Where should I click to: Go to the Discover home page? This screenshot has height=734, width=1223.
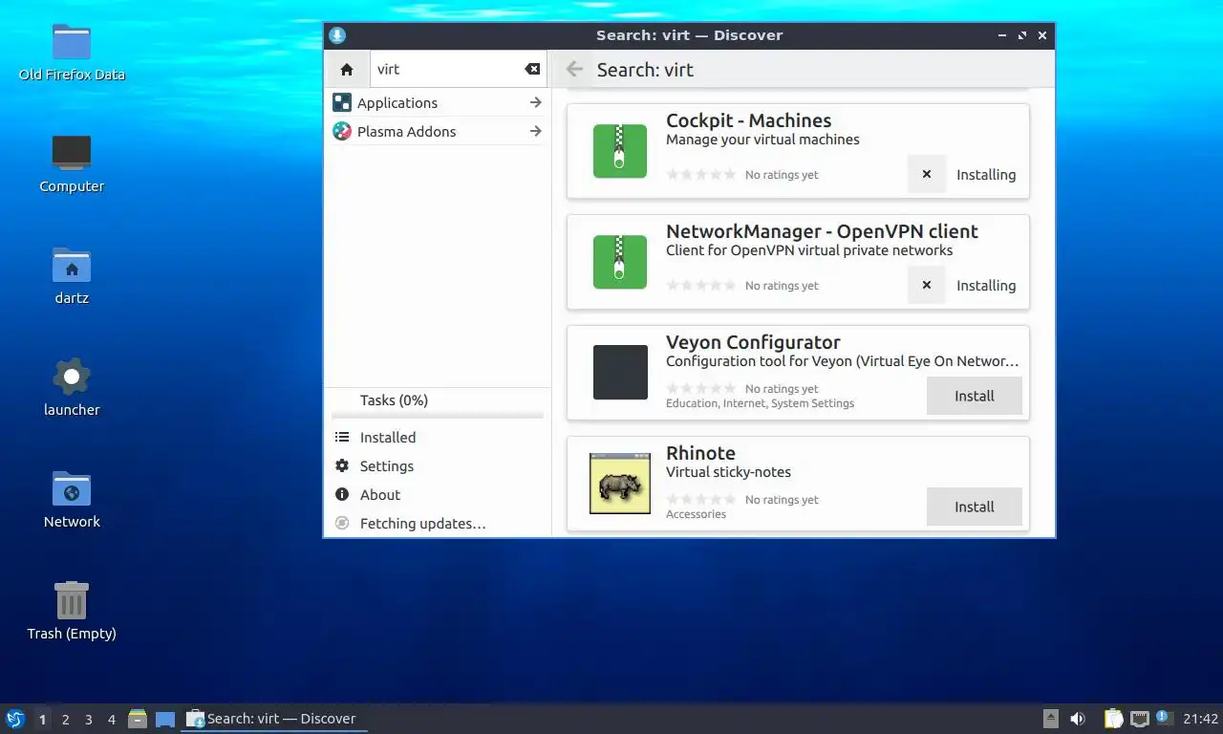coord(347,69)
